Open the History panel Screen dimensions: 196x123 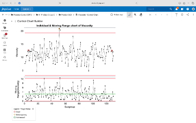pyautogui.click(x=5, y=57)
